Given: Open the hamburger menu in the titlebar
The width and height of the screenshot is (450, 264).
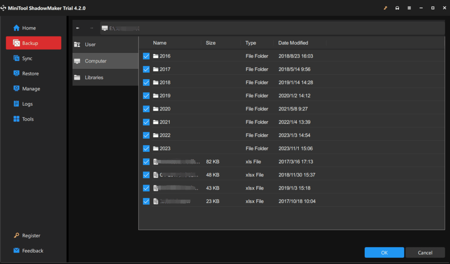Looking at the screenshot, I should (410, 7).
